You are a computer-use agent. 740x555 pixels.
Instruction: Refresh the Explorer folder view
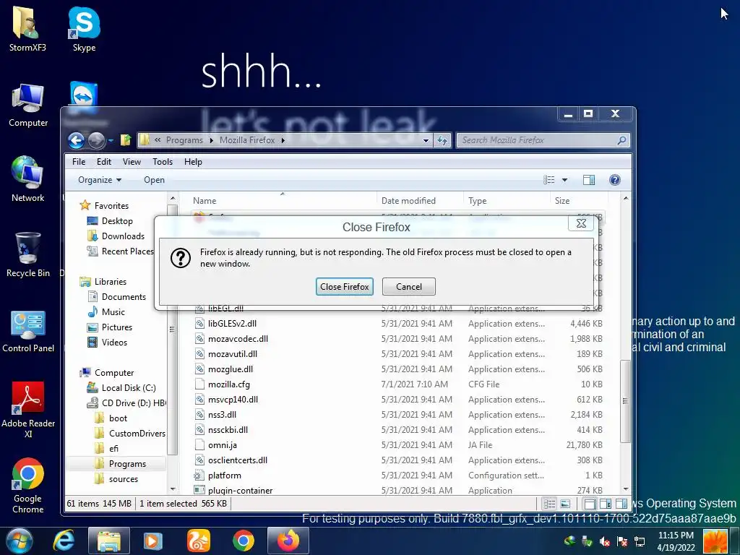pos(442,140)
